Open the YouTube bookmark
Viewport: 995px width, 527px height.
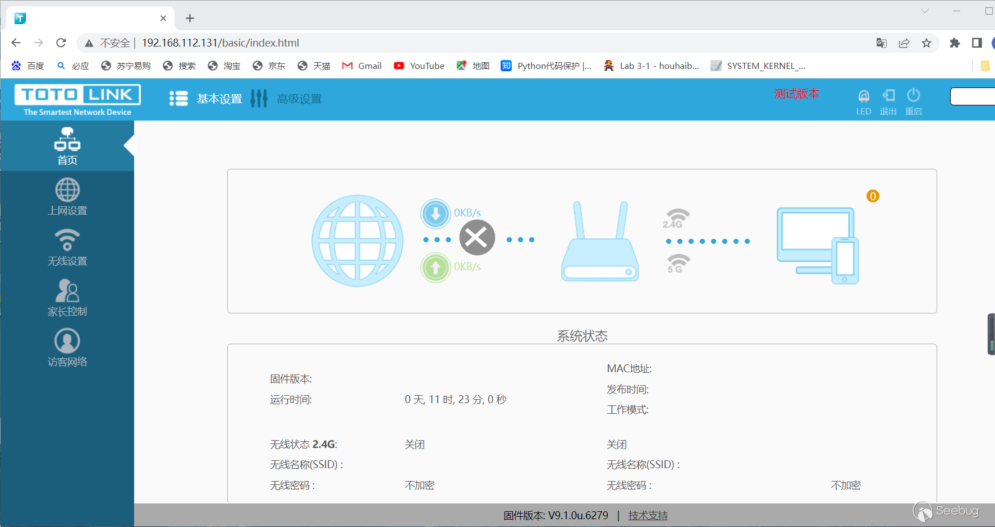coord(419,66)
